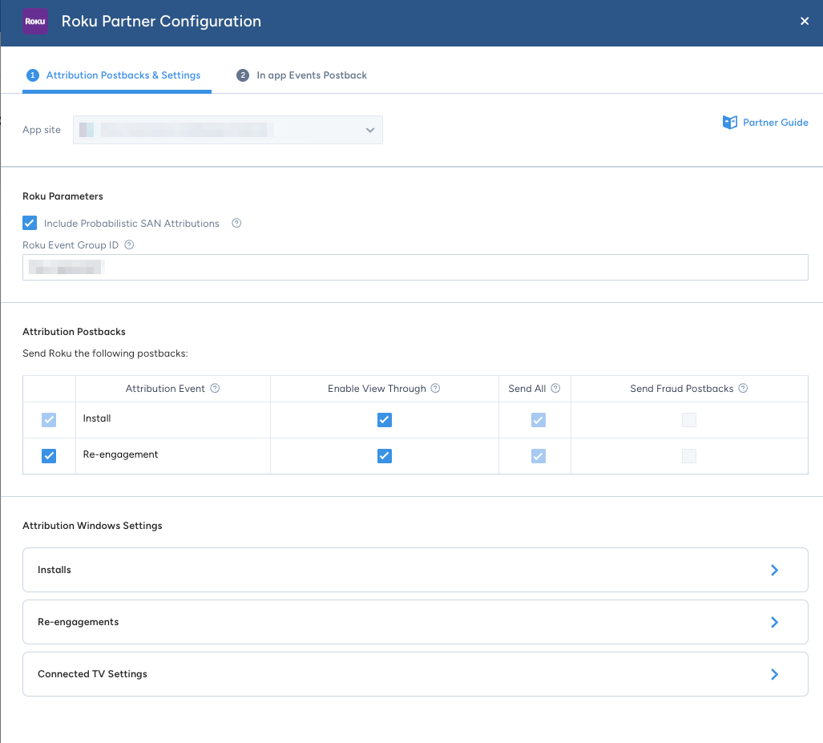This screenshot has height=743, width=823.
Task: Click step 2 number badge icon
Action: [243, 75]
